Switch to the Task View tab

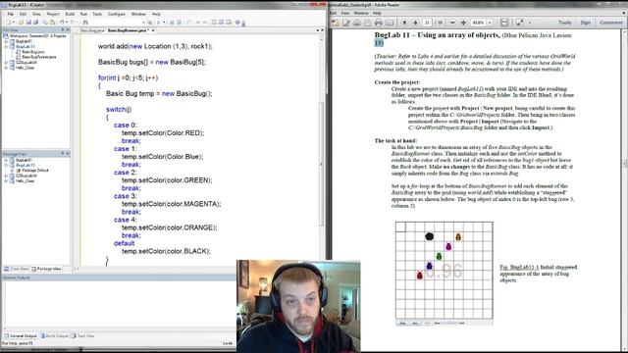pyautogui.click(x=82, y=336)
